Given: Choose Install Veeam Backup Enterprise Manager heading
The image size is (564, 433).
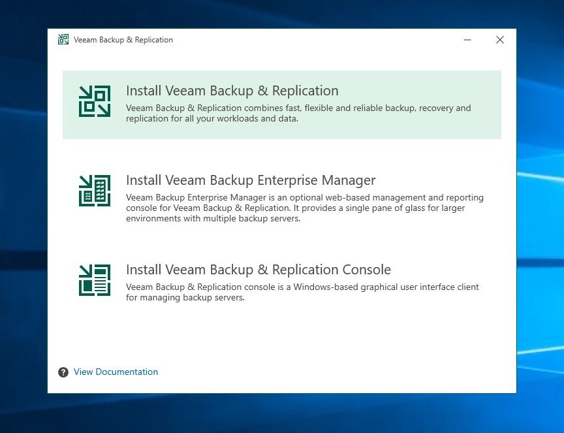Looking at the screenshot, I should pos(251,180).
